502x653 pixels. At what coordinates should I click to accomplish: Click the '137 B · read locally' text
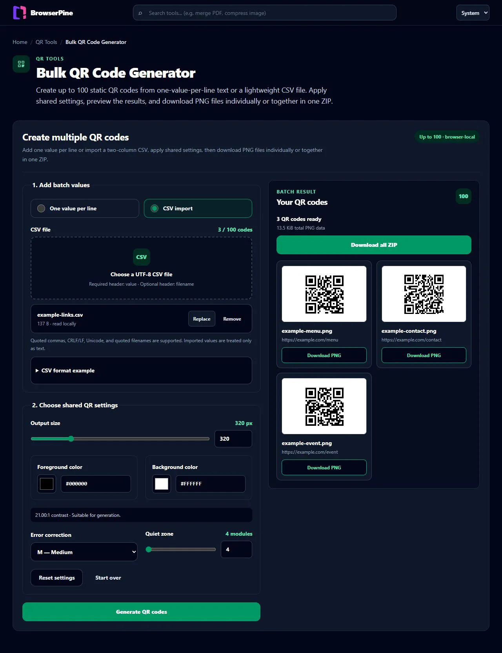57,324
